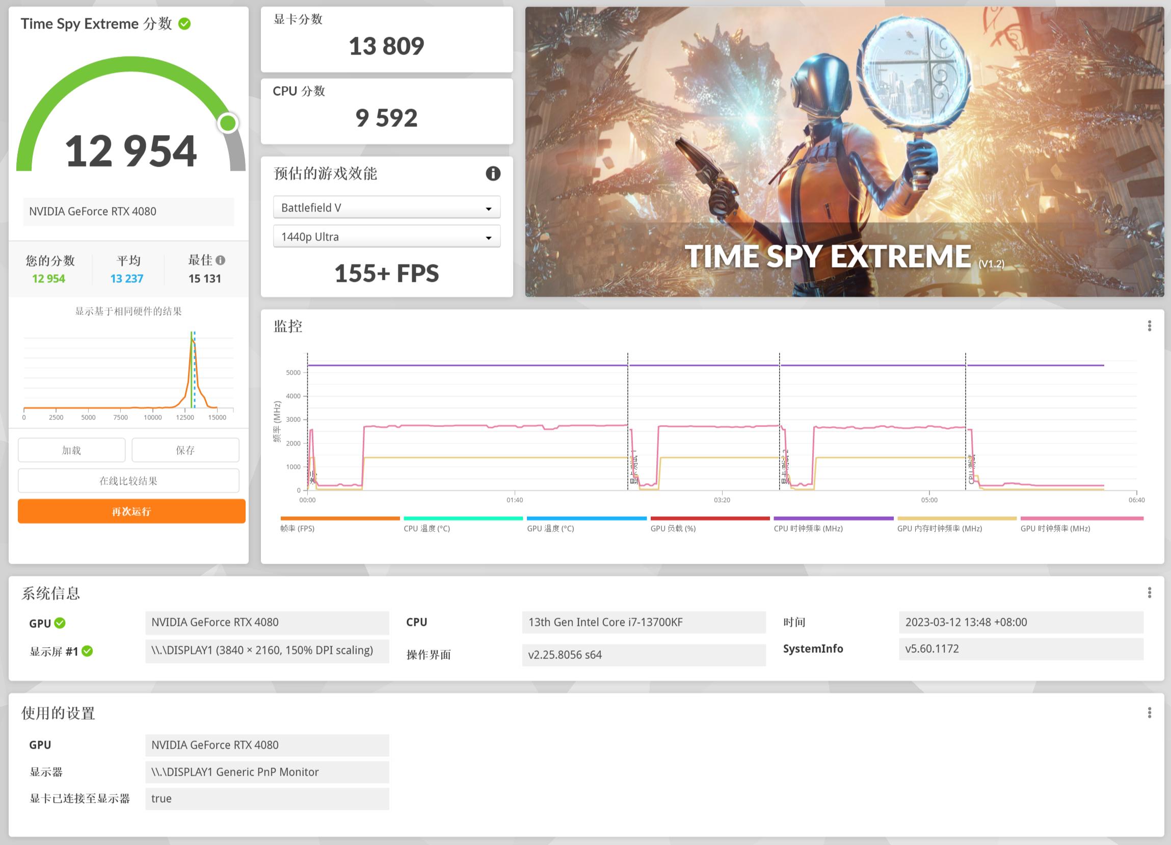
Task: Open the 系统信息 section overflow menu
Action: [1150, 592]
